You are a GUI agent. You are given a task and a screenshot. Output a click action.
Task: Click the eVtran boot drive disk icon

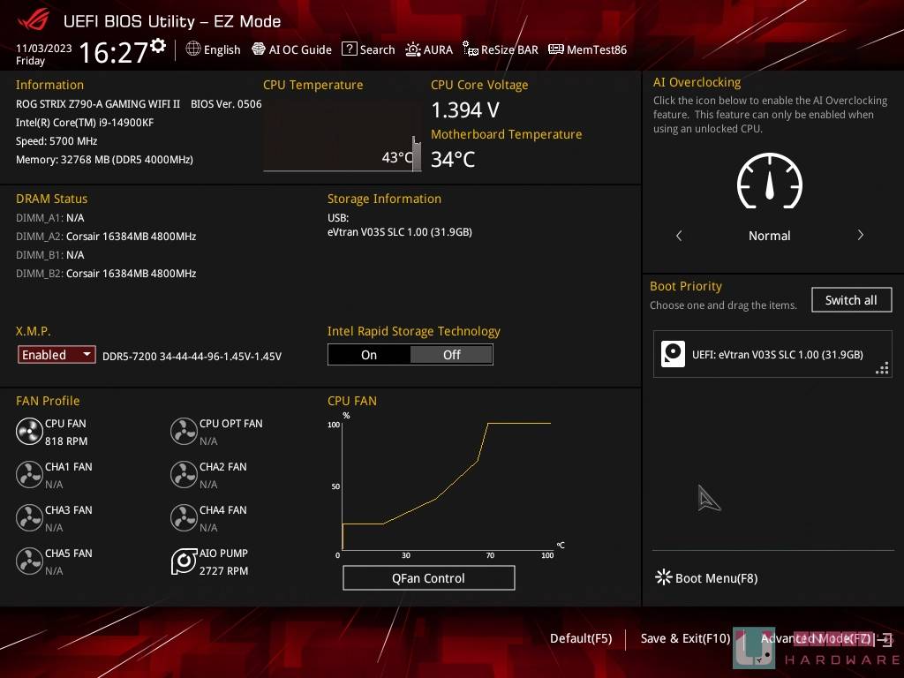pyautogui.click(x=674, y=354)
